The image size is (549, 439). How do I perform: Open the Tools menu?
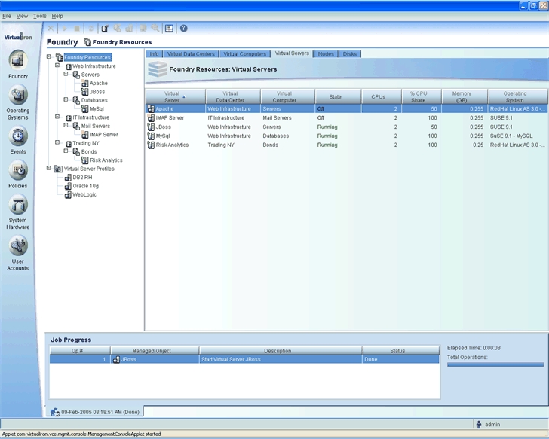pos(39,16)
